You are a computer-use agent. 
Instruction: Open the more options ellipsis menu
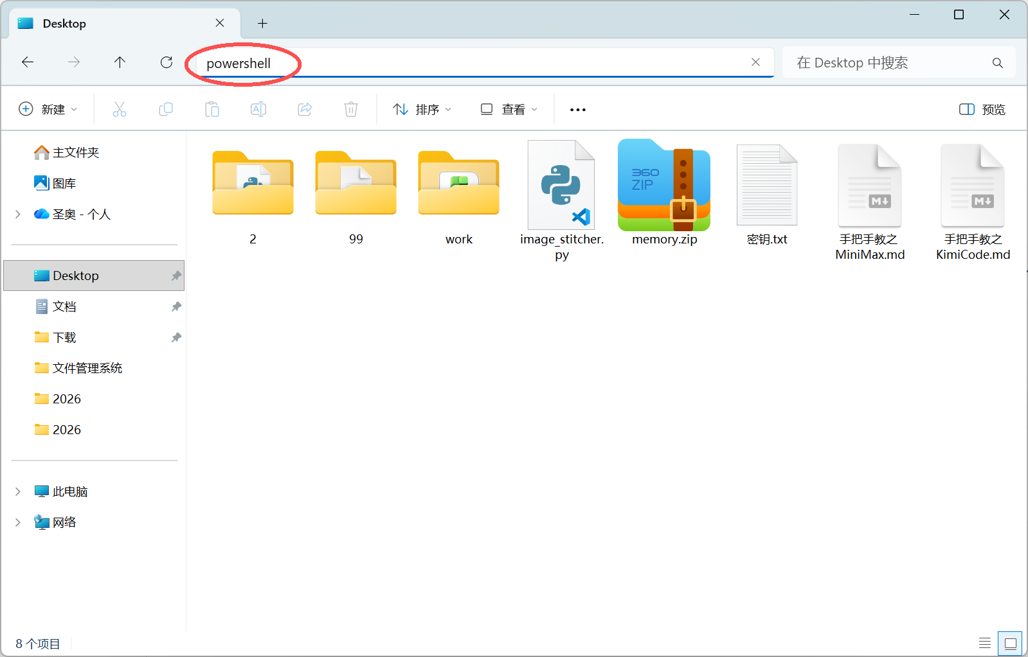coord(577,110)
